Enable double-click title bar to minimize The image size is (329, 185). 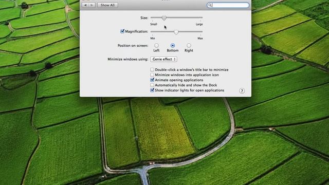[x=152, y=70]
